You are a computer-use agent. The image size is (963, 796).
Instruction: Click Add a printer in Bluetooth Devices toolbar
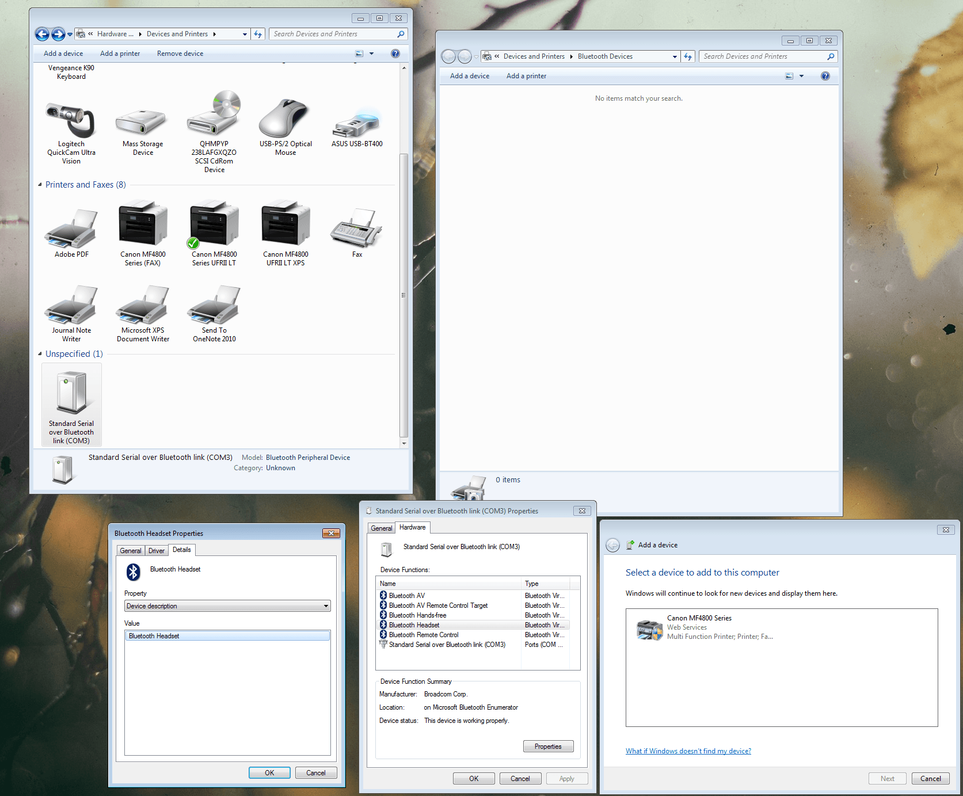(526, 76)
